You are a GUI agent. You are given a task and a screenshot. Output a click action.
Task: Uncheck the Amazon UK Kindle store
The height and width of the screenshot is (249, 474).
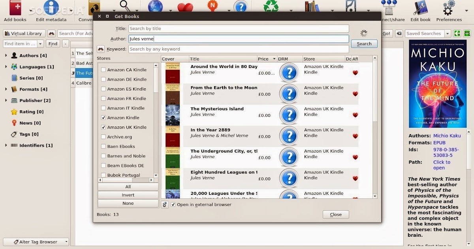pyautogui.click(x=103, y=127)
